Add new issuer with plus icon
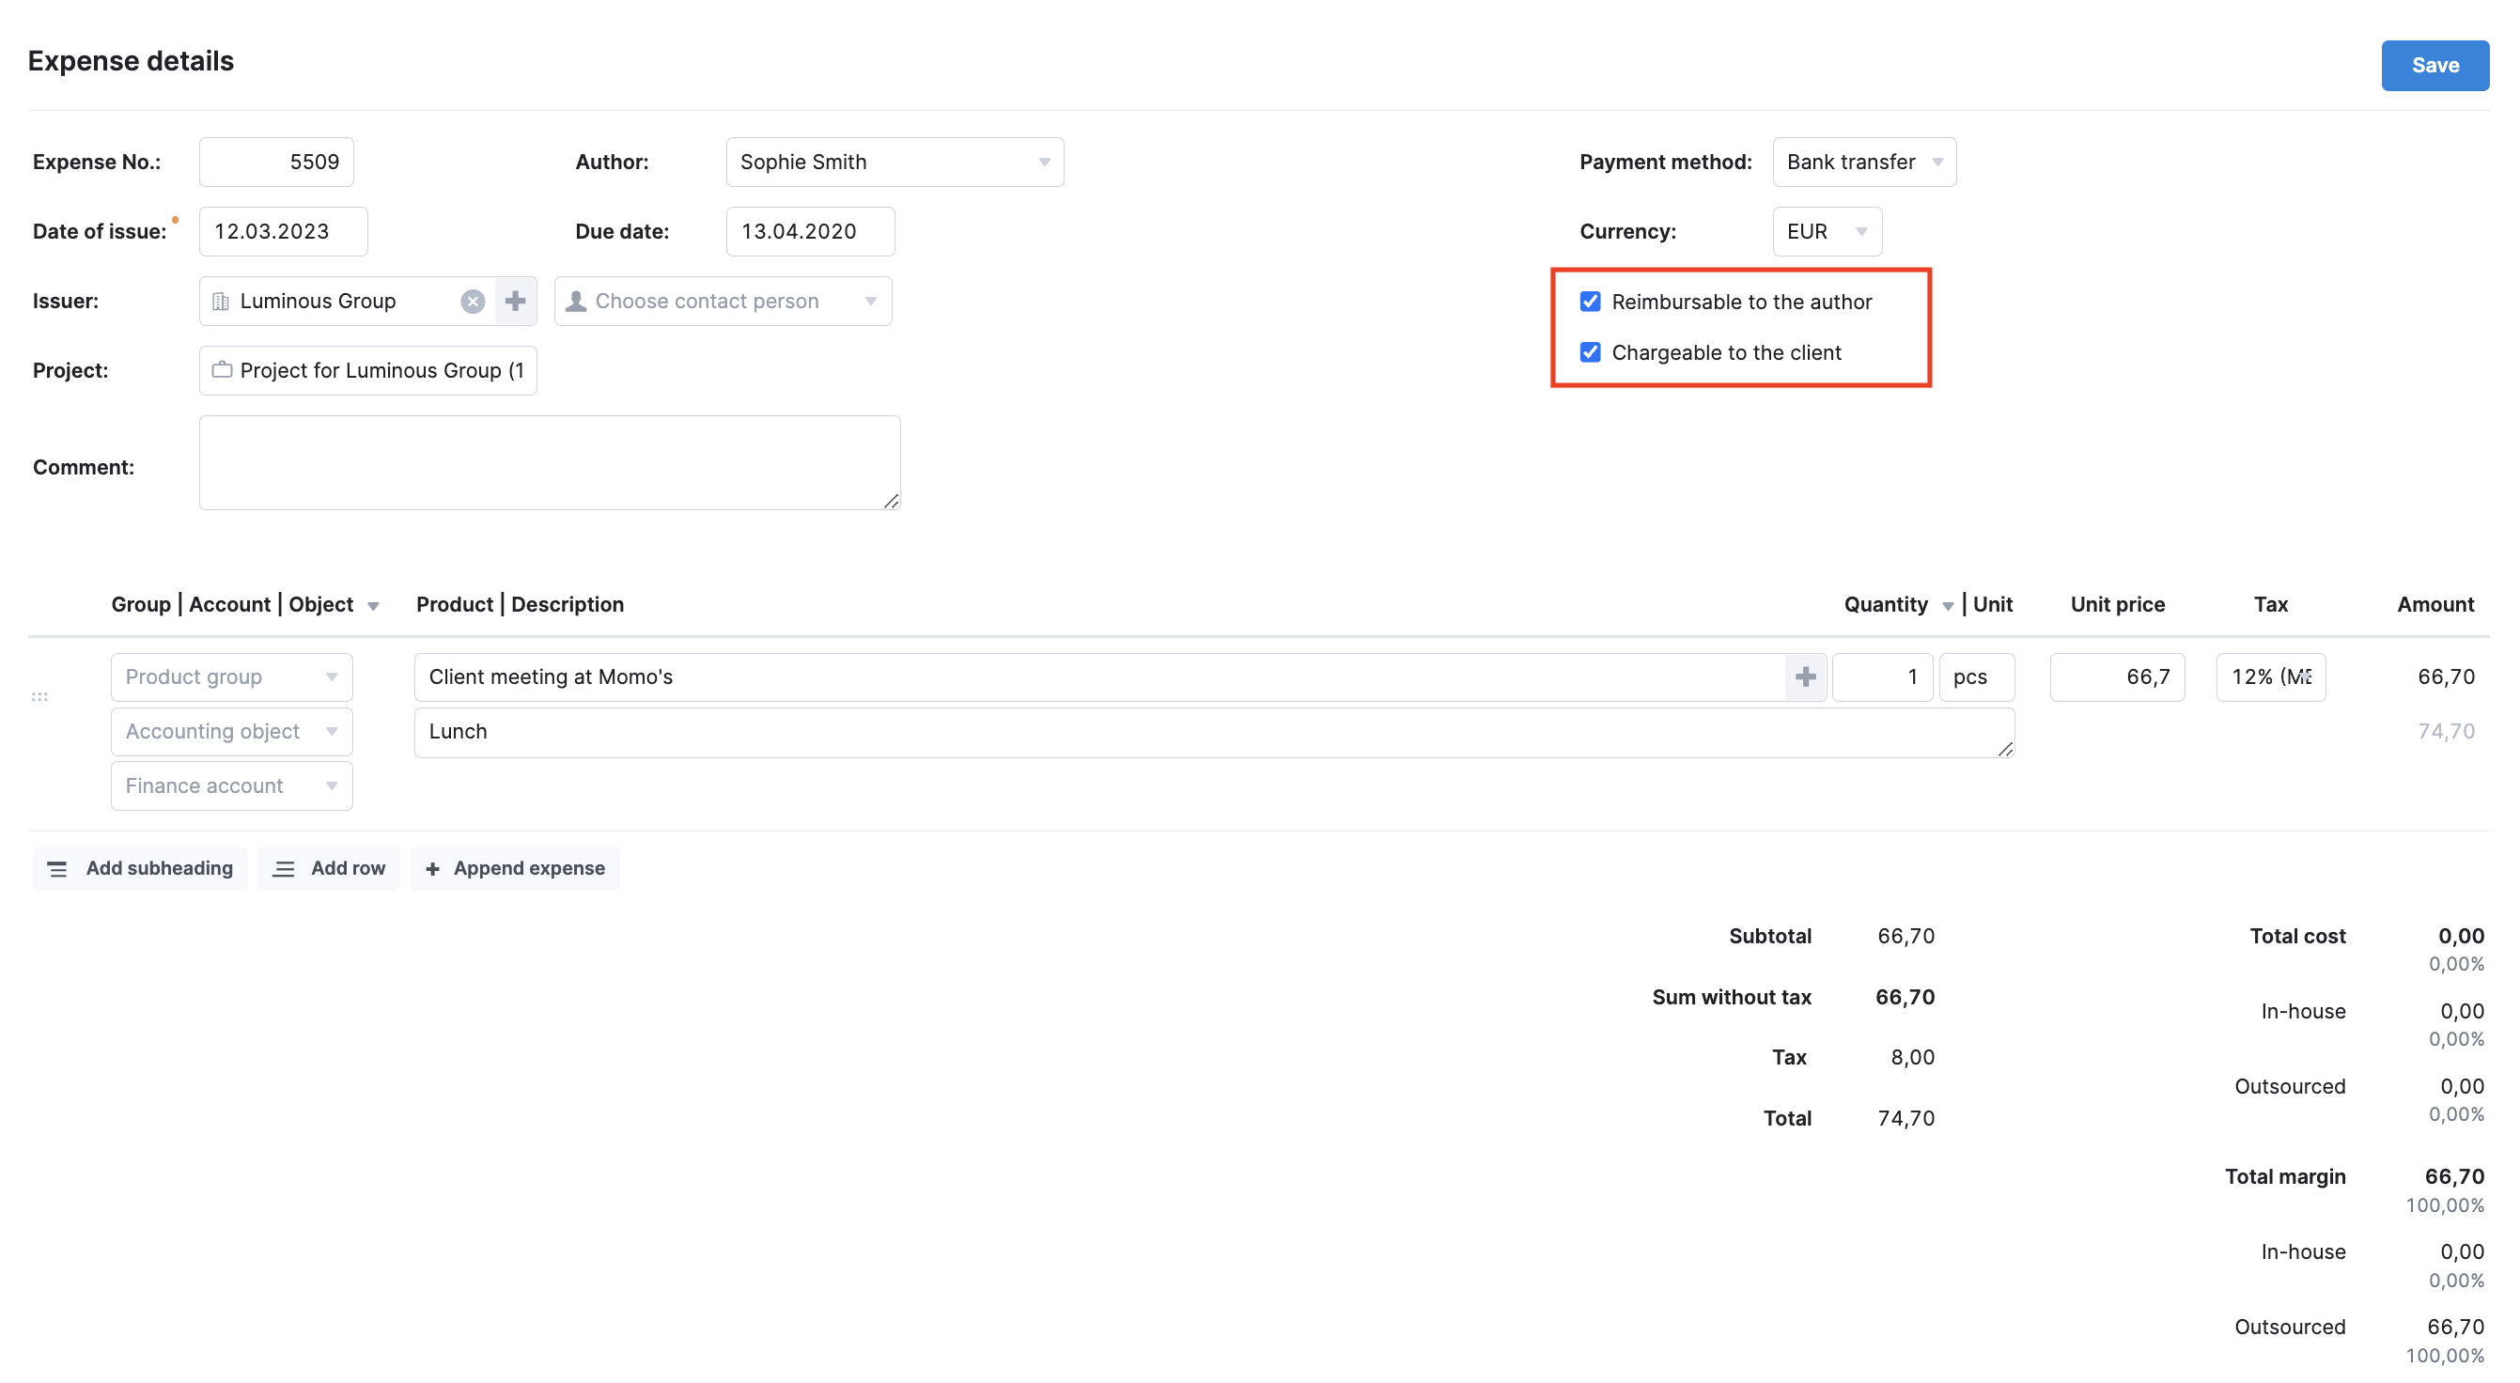The width and height of the screenshot is (2520, 1383). point(516,302)
